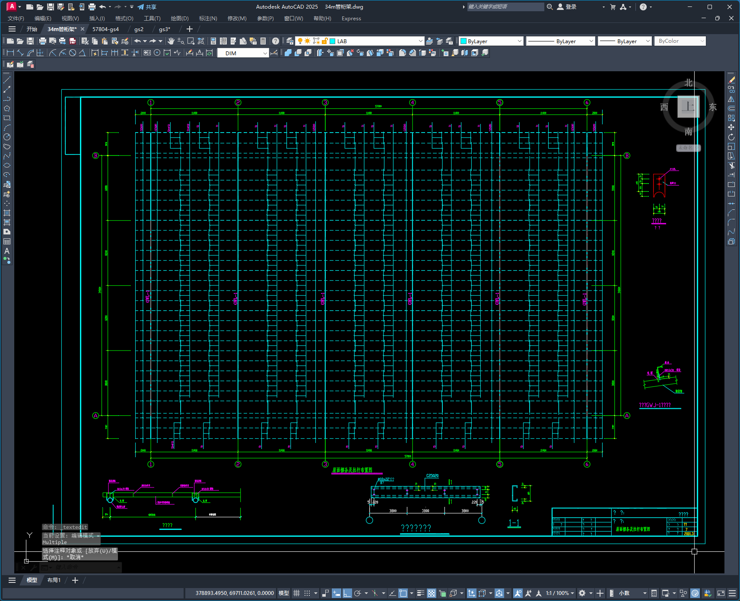The width and height of the screenshot is (740, 601).
Task: Expand the LAB layer dropdown
Action: click(x=420, y=41)
